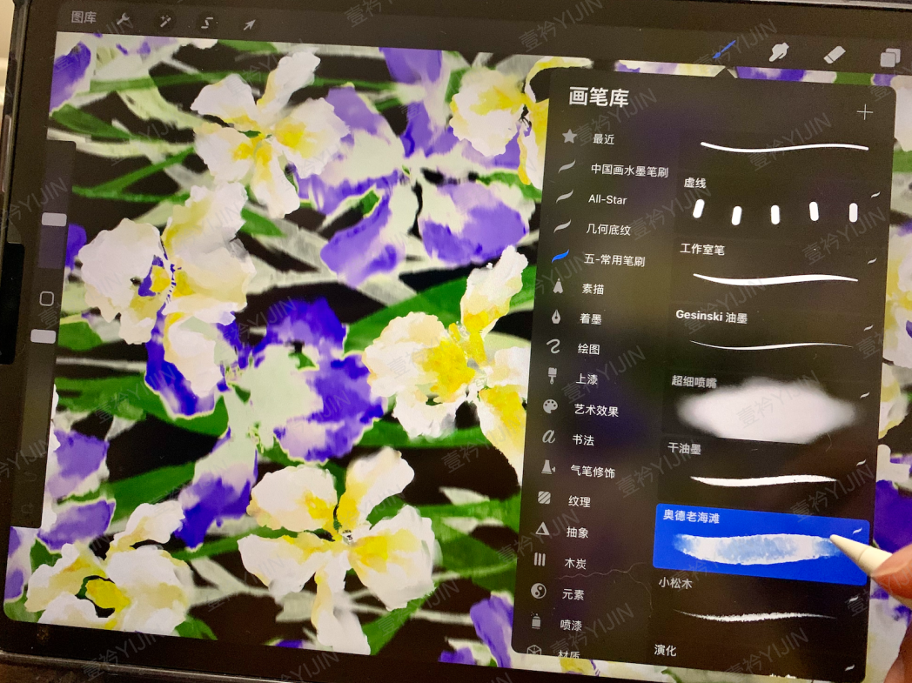Screen dimensions: 912x683
Task: Open the 木炭 charcoals brush set
Action: [575, 563]
